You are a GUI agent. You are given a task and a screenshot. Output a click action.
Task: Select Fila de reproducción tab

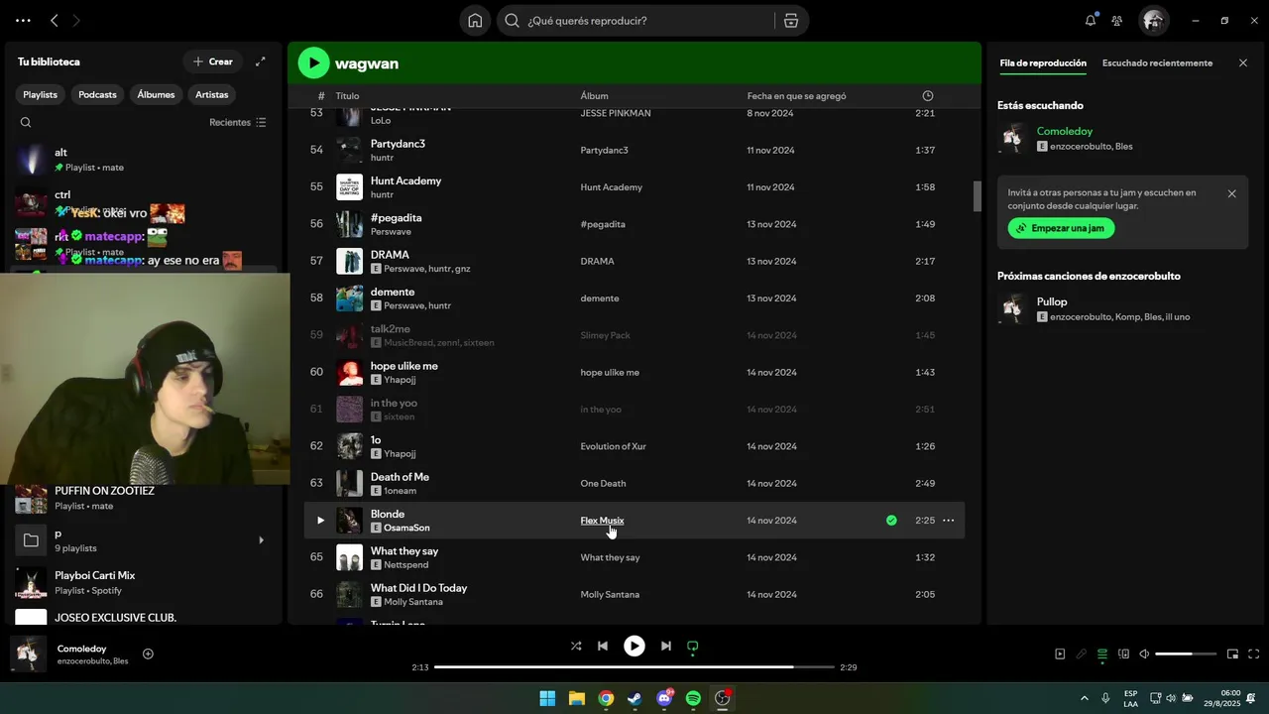click(x=1043, y=62)
